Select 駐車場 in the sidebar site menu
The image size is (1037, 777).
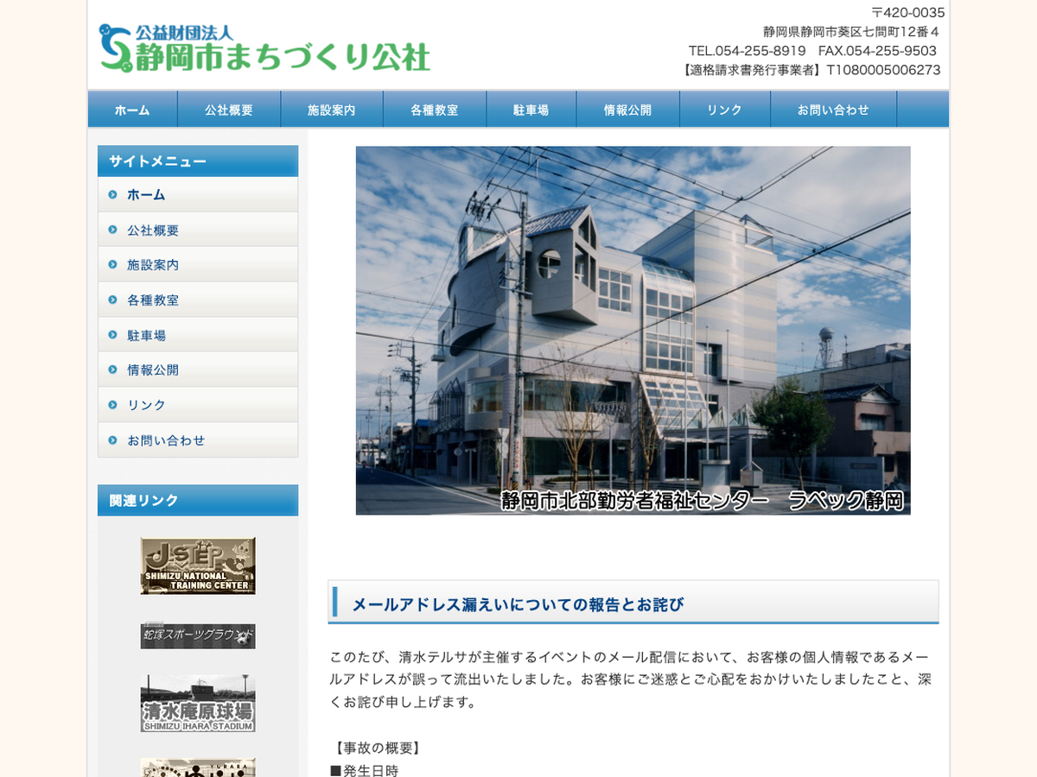(x=147, y=335)
